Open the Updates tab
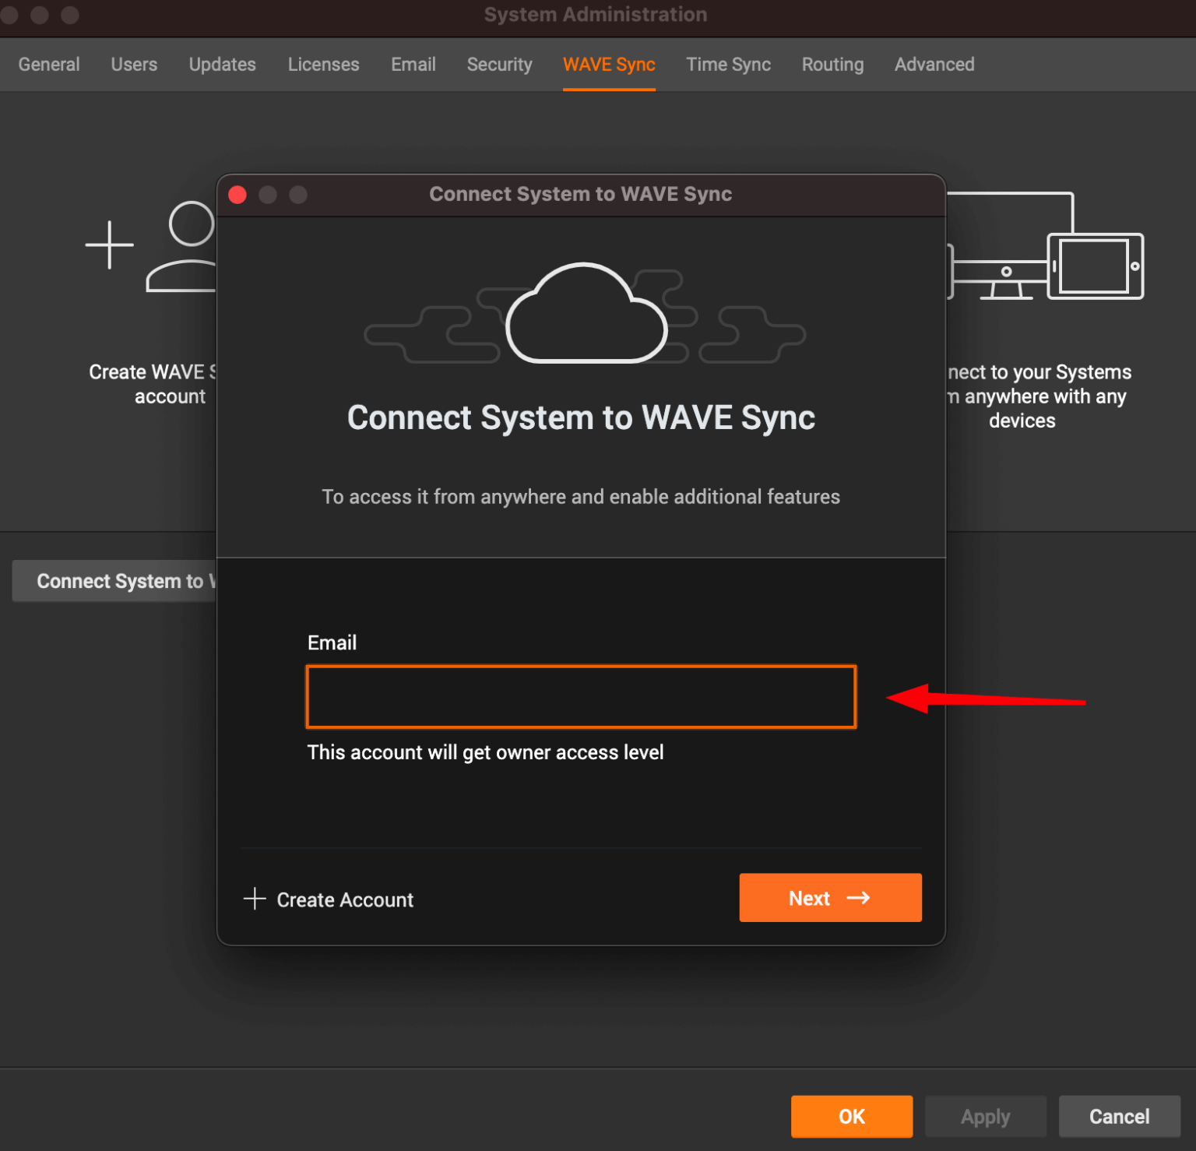This screenshot has height=1151, width=1196. click(x=222, y=65)
